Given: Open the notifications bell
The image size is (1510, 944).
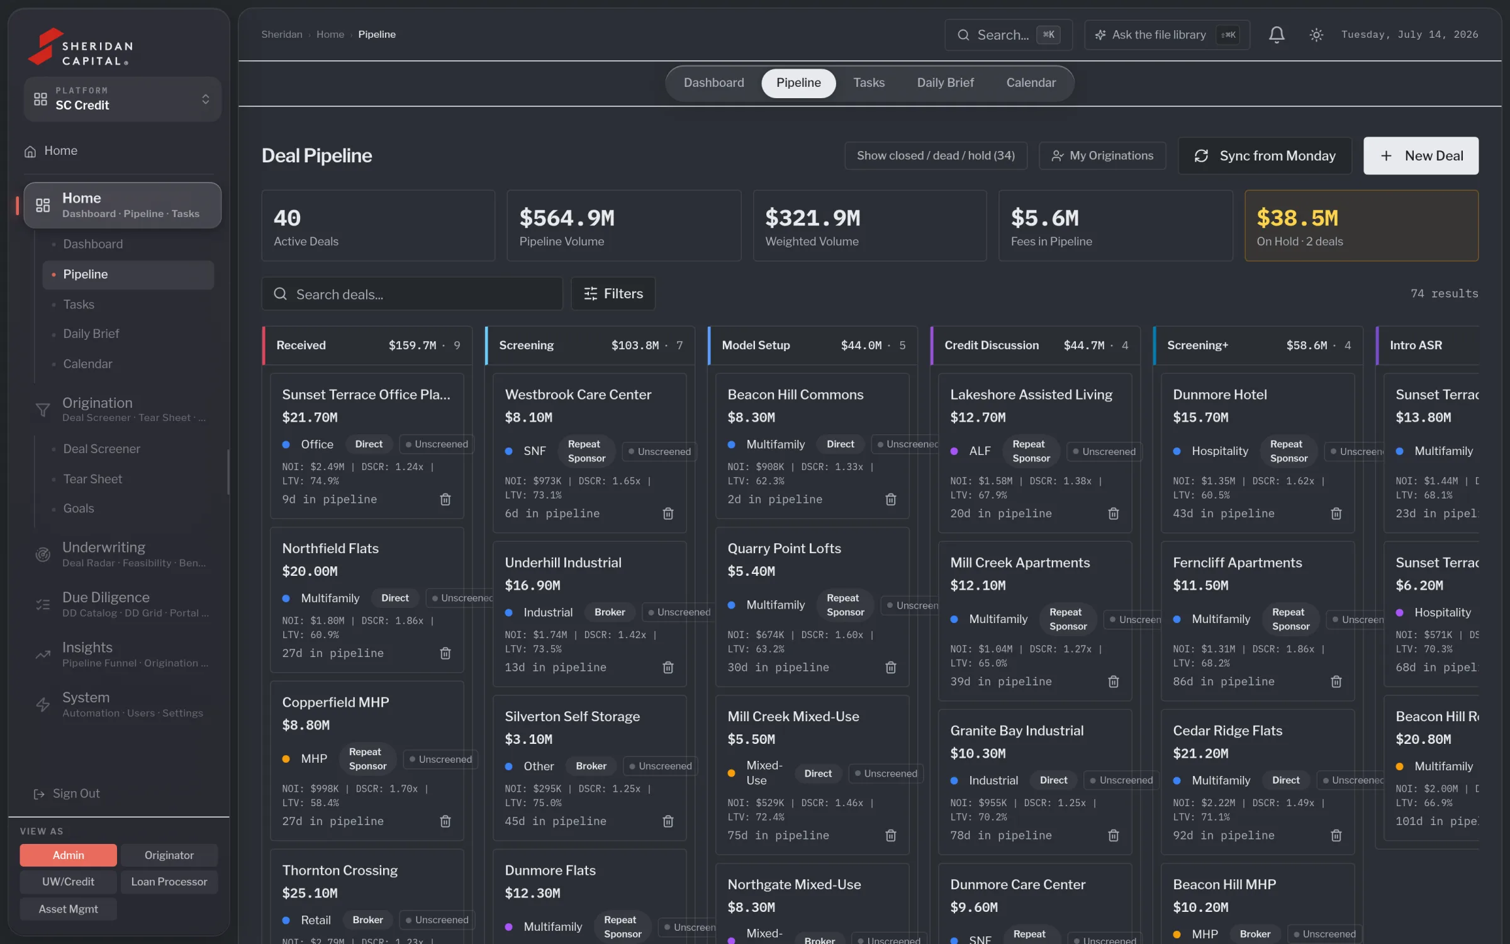Looking at the screenshot, I should pyautogui.click(x=1276, y=35).
